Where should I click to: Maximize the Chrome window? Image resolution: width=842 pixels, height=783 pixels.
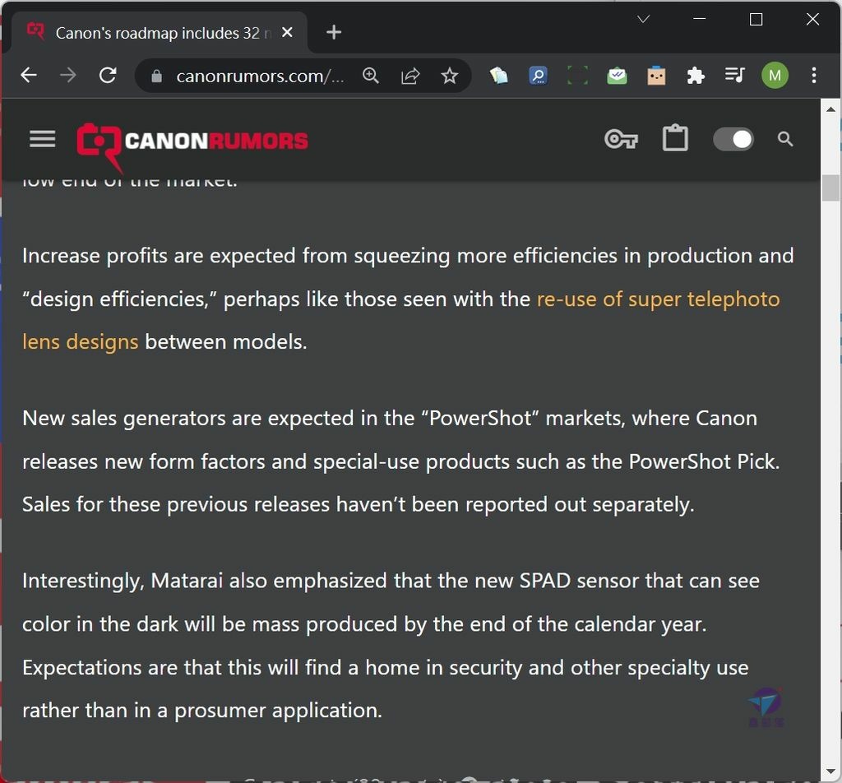756,20
